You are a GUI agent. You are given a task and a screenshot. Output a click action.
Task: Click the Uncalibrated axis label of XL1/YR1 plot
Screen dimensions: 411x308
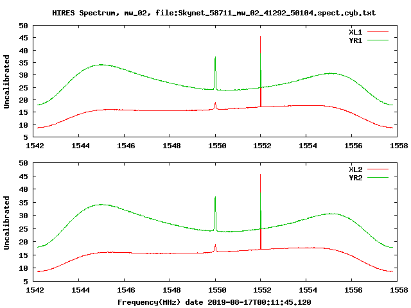pos(6,81)
